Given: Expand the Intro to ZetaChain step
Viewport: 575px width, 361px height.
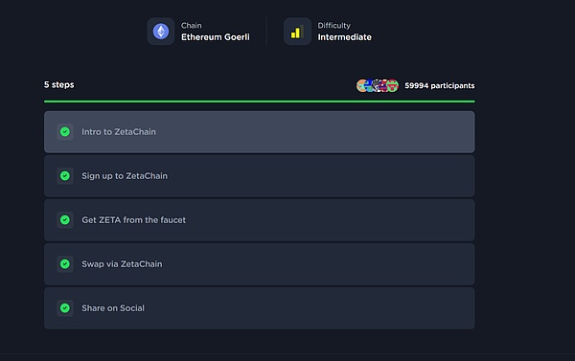Looking at the screenshot, I should (260, 132).
